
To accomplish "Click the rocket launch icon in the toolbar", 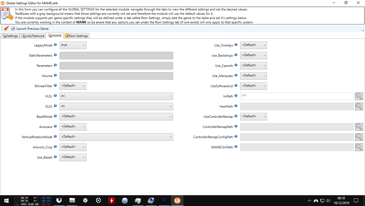I will [x=6, y=28].
